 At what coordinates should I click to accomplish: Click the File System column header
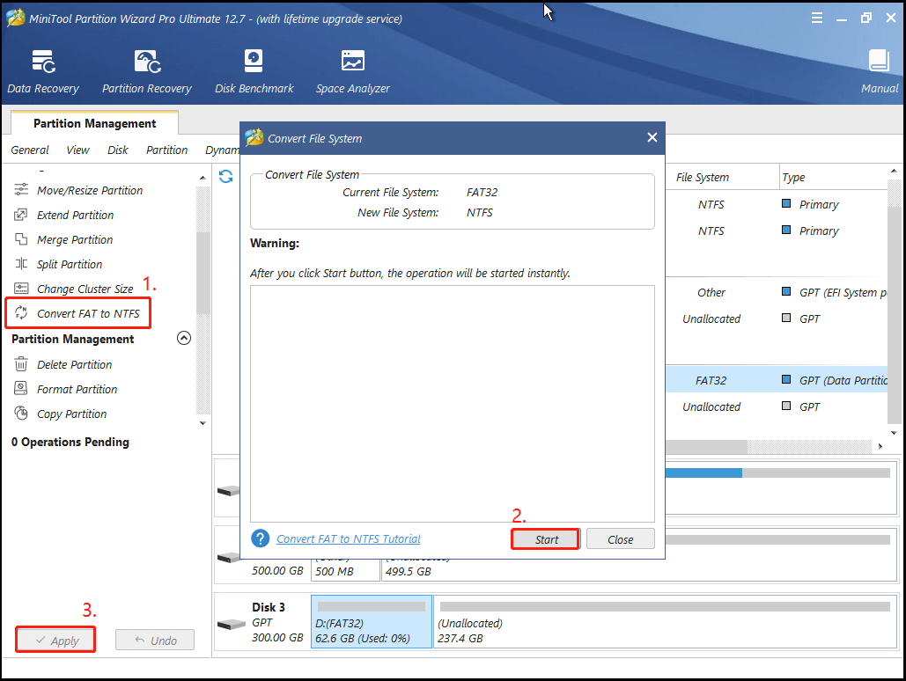coord(702,178)
